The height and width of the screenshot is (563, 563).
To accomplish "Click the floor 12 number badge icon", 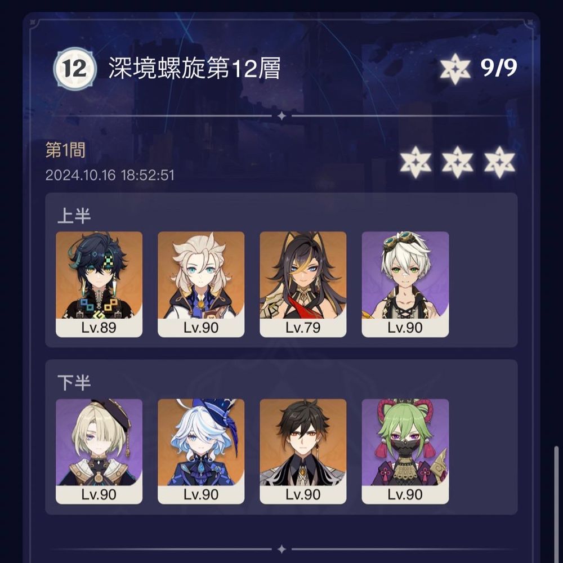I will point(75,69).
